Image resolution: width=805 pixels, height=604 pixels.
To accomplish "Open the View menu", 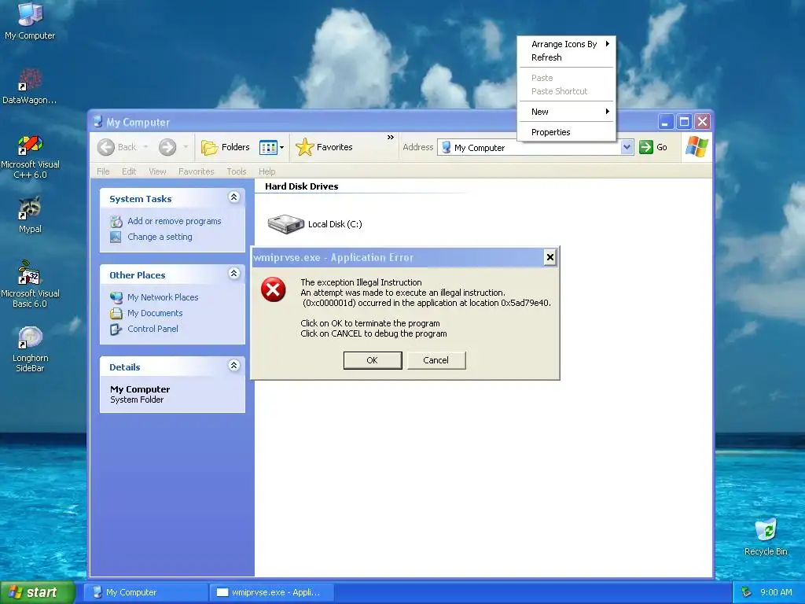I will click(157, 171).
